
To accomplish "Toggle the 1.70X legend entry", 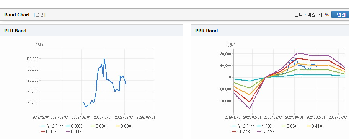I will pyautogui.click(x=264, y=126).
